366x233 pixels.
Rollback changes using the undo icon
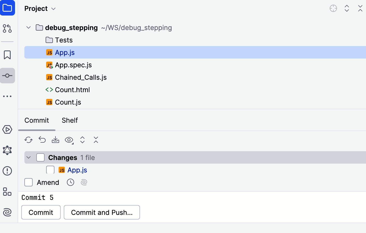pos(42,140)
